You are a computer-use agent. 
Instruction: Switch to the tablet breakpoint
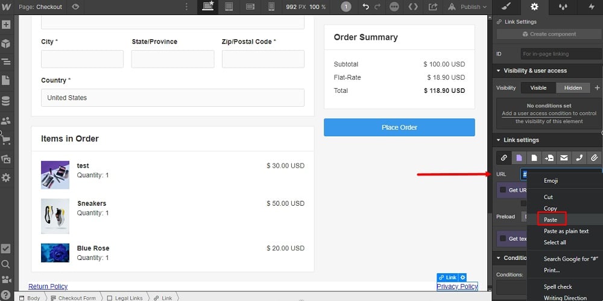[x=229, y=7]
